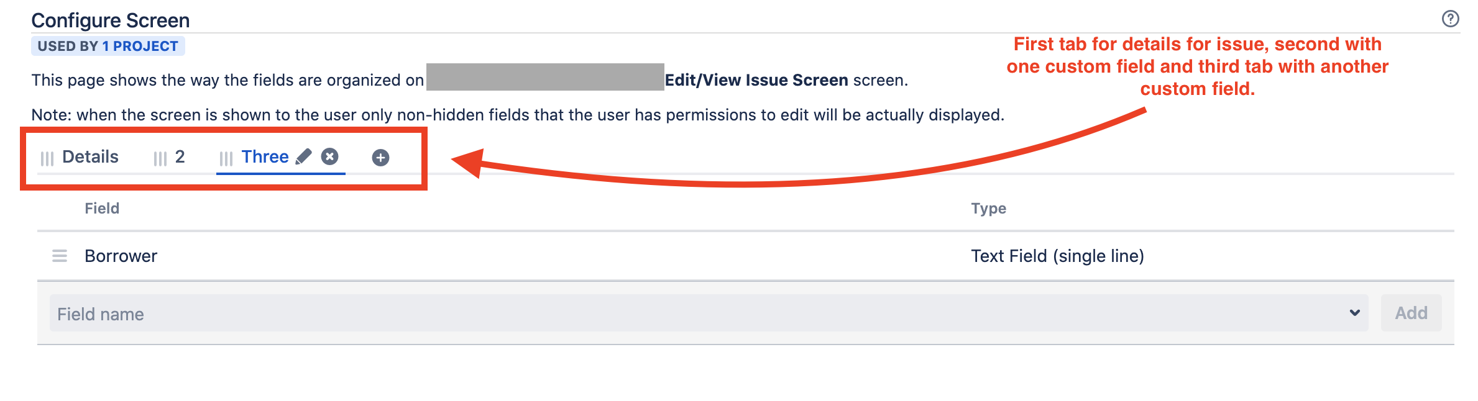The image size is (1478, 401).
Task: Rename the Three tab using the pencil icon
Action: click(303, 158)
